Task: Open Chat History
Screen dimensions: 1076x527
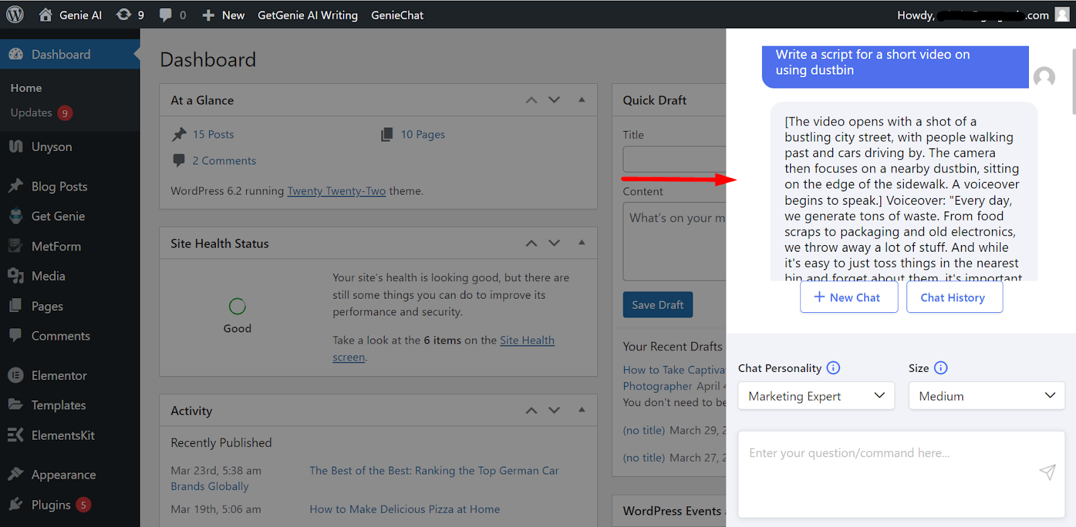Action: 954,297
